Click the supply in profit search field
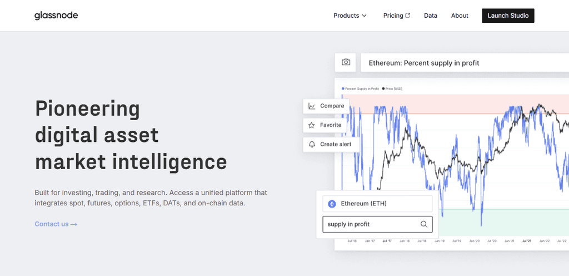This screenshot has width=569, height=276. point(377,224)
